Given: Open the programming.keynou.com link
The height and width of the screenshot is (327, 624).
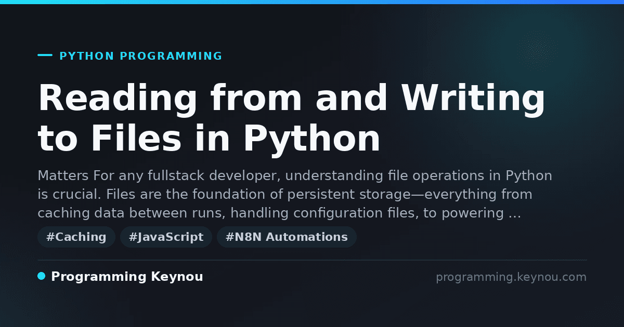Looking at the screenshot, I should [x=511, y=277].
